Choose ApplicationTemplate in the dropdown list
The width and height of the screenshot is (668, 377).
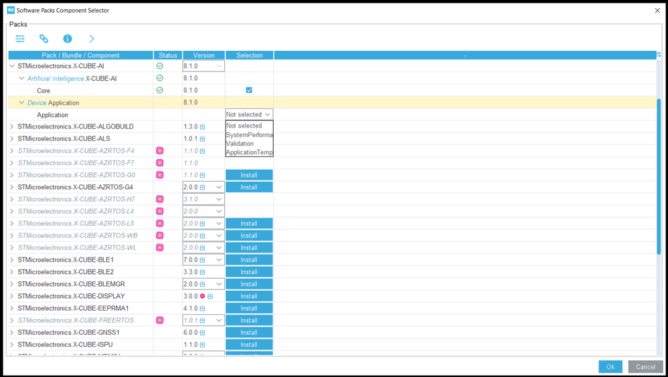point(249,152)
